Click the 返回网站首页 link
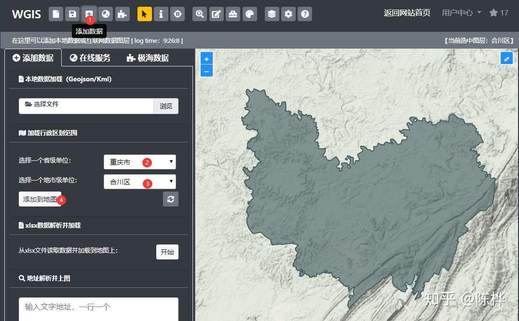Screen dimensions: 519x321 click(x=407, y=13)
